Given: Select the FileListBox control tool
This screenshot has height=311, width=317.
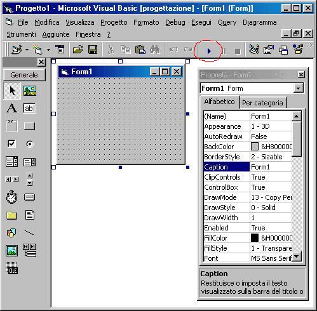Looking at the screenshot, I should (x=30, y=215).
